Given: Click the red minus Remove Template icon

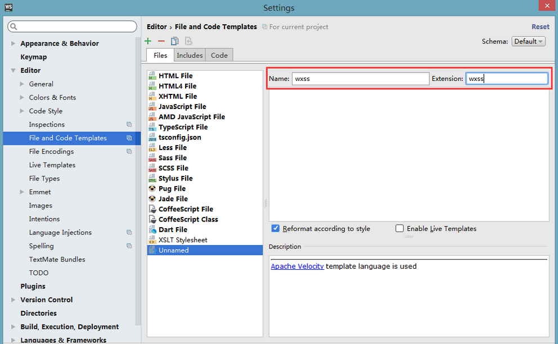Looking at the screenshot, I should (161, 41).
